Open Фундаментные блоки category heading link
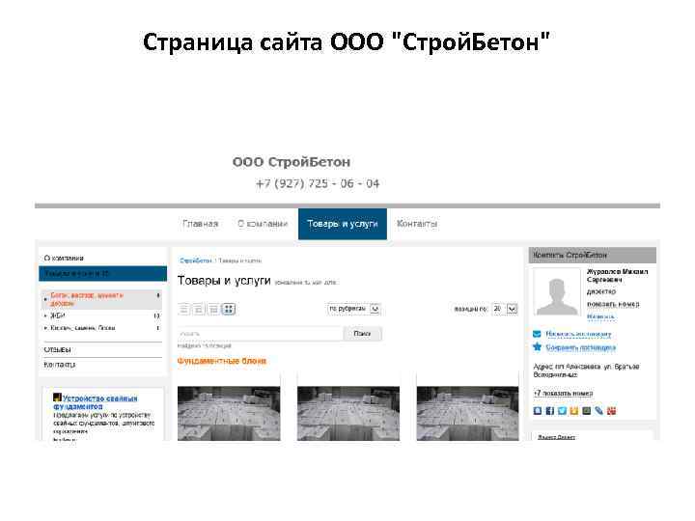The width and height of the screenshot is (695, 521). tap(222, 361)
